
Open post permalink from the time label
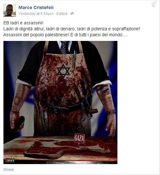36,14
